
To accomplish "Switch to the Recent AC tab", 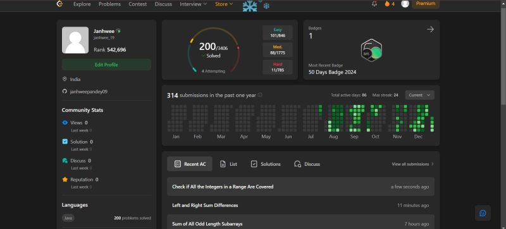I will click(190, 164).
